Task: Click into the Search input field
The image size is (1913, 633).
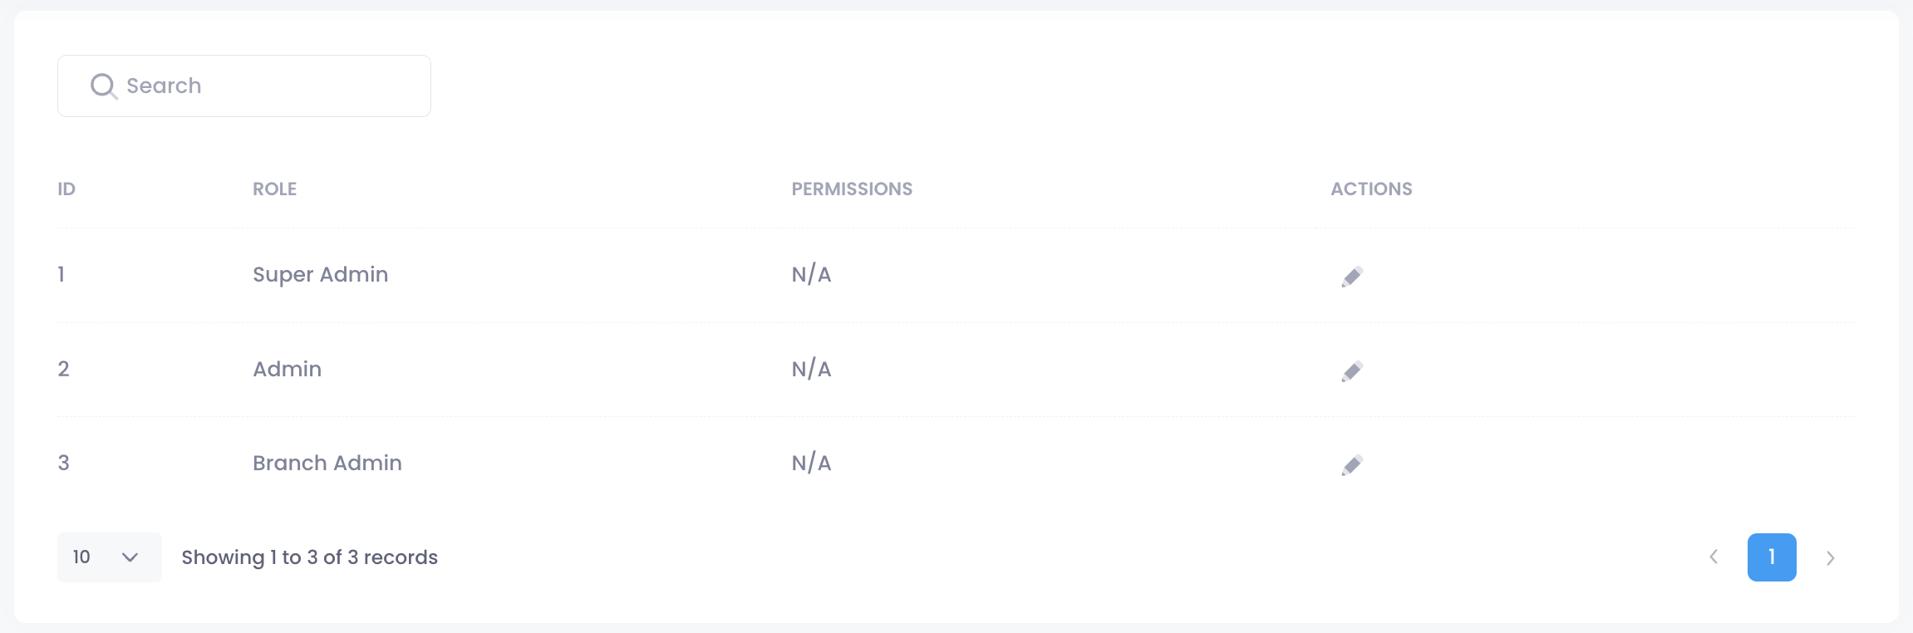Action: [266, 86]
